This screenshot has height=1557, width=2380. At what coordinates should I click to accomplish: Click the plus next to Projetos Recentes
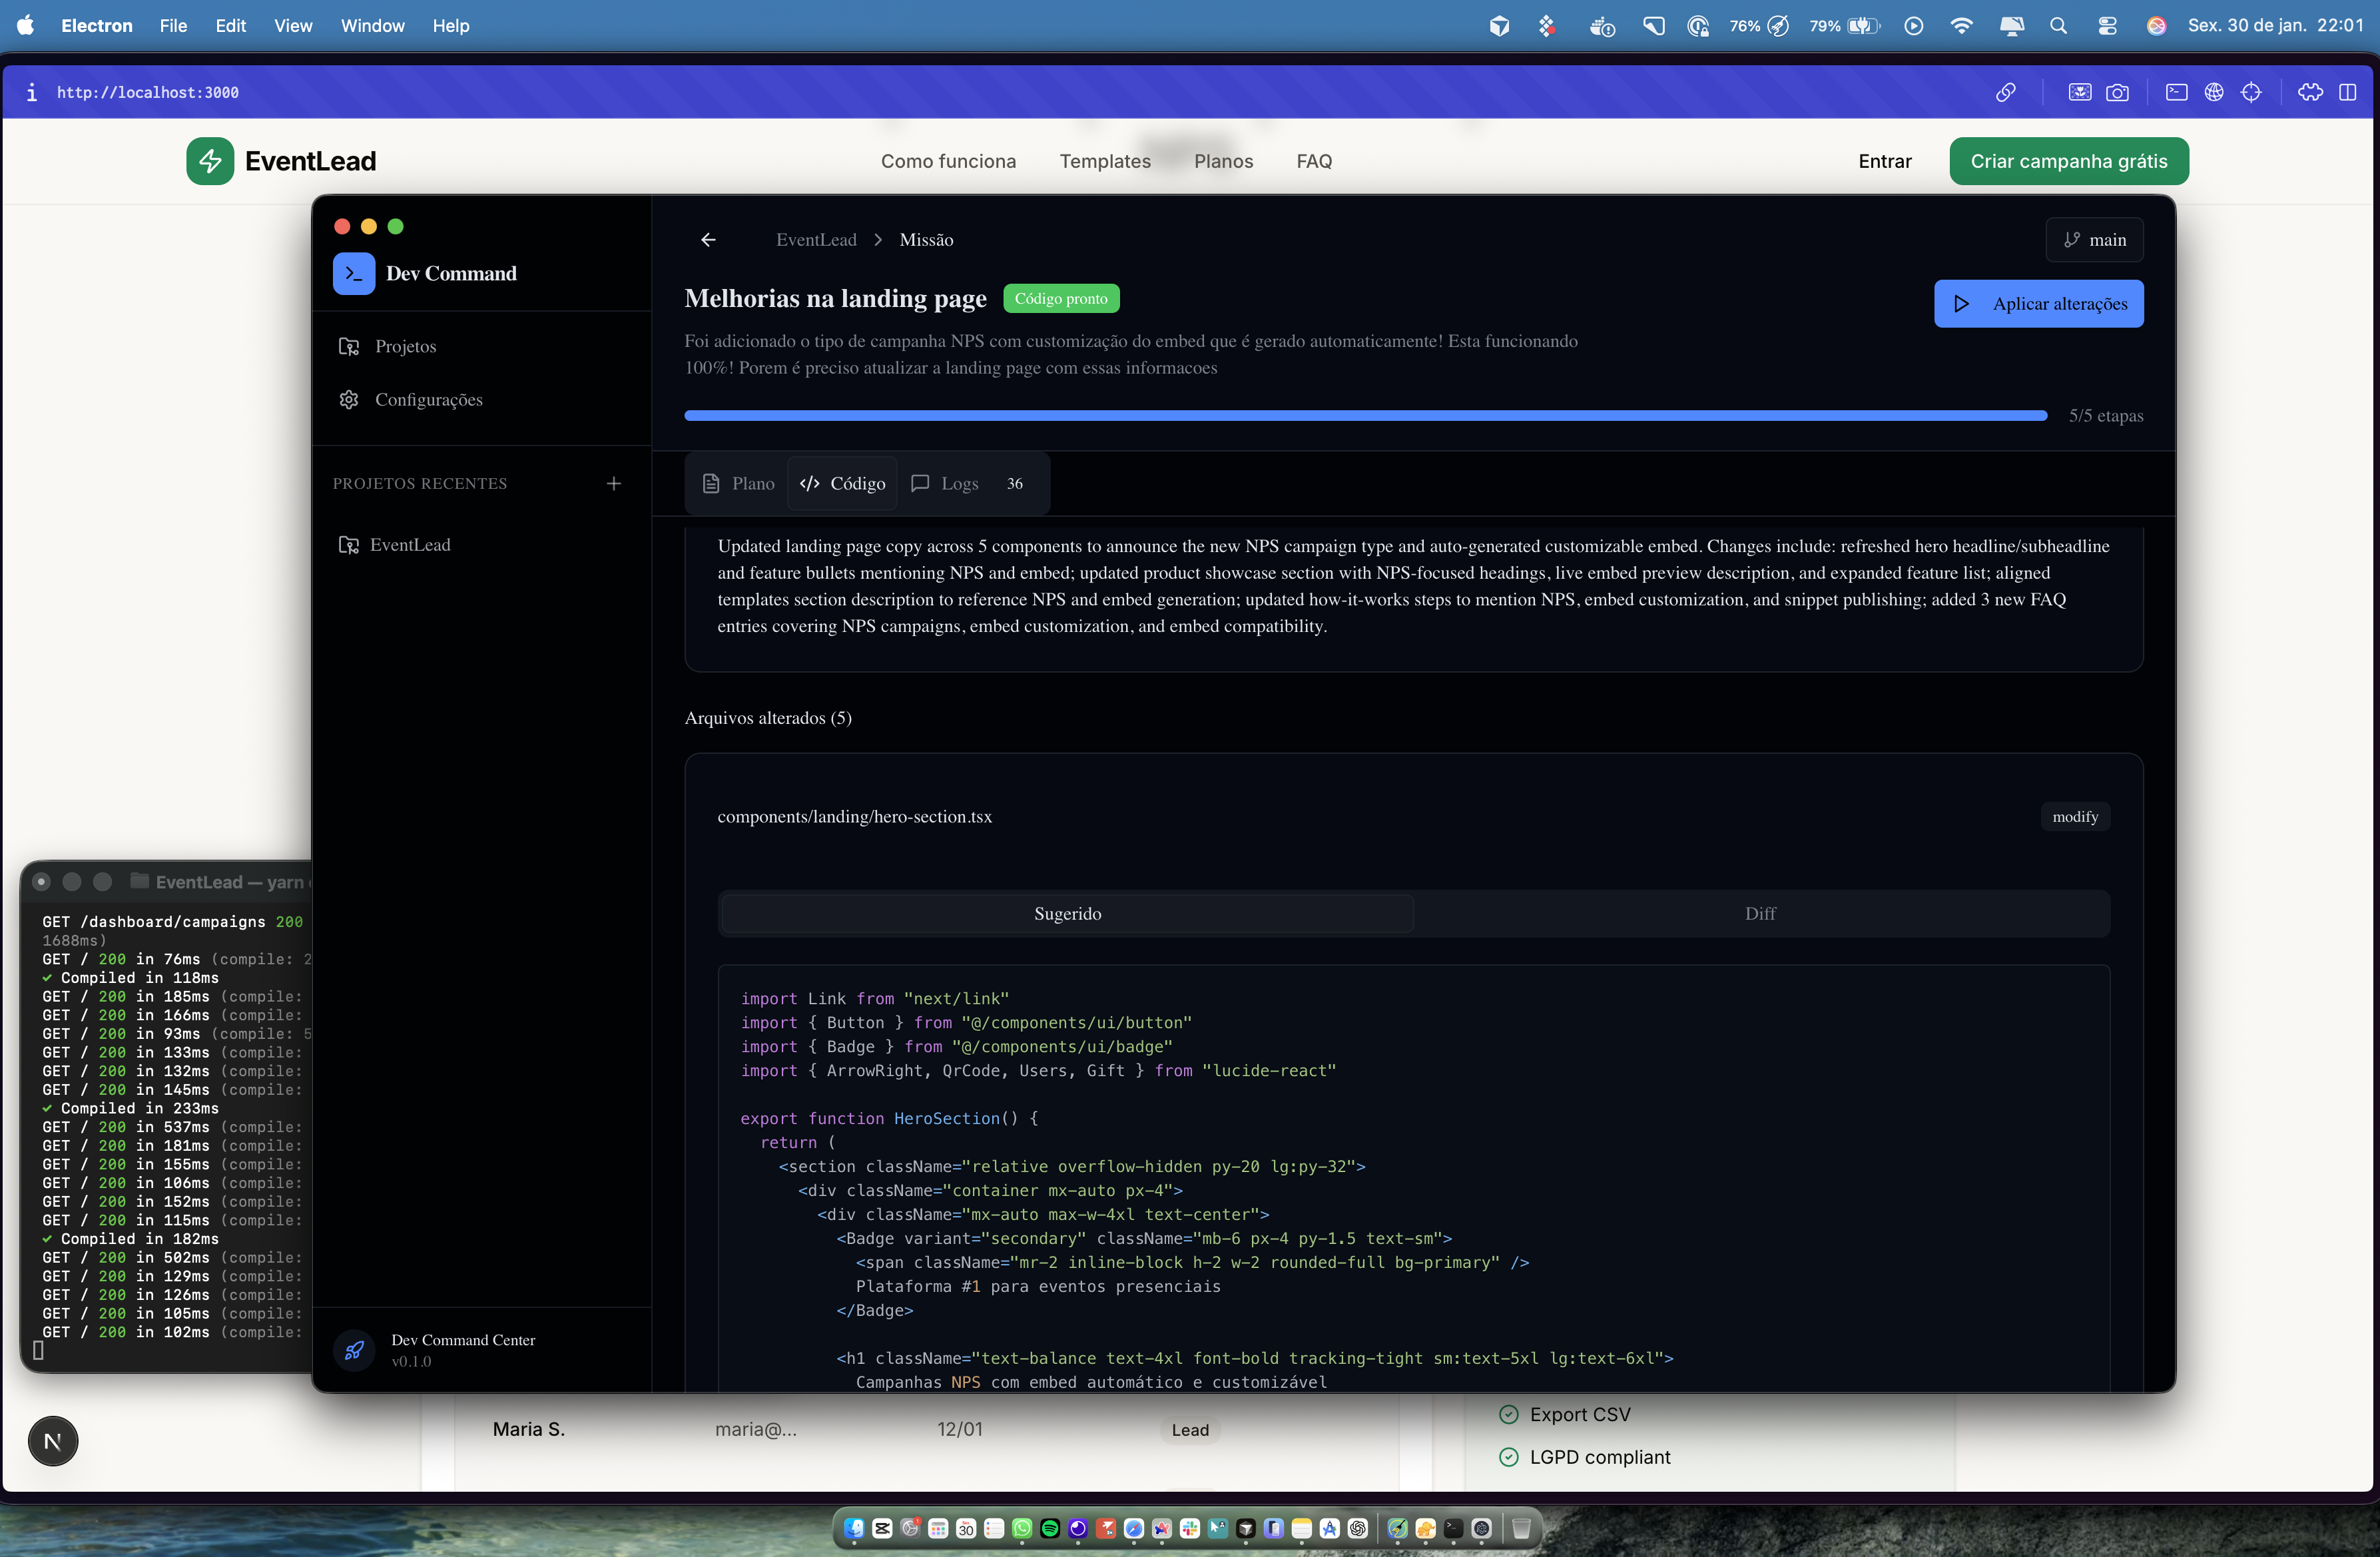(614, 483)
